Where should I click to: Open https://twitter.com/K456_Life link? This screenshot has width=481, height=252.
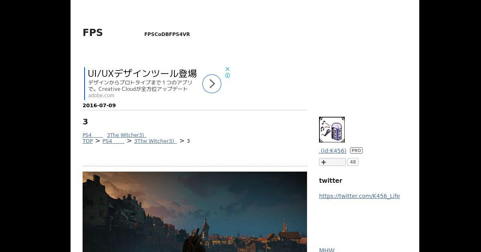pyautogui.click(x=359, y=196)
